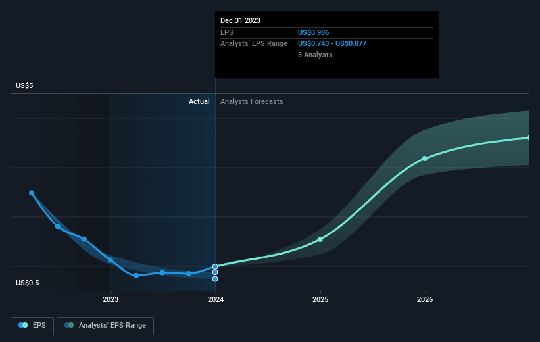
Task: Toggle the Analysts' EPS Range legend
Action: click(105, 326)
